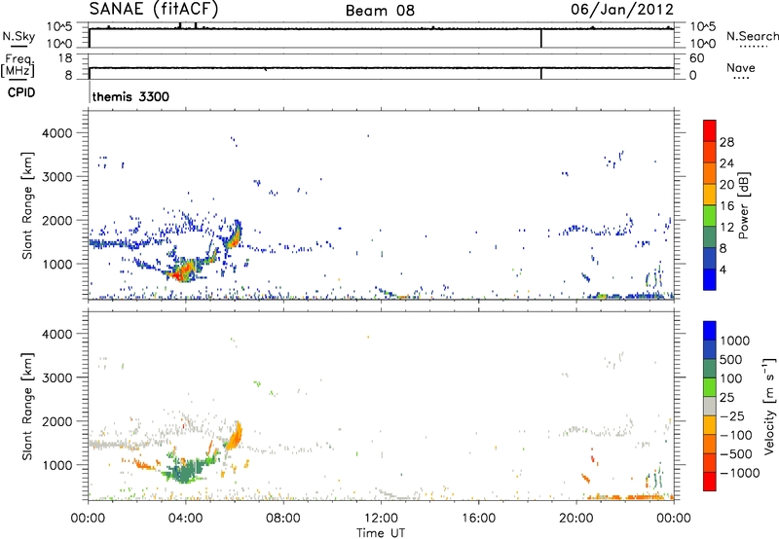Viewport: 779px width, 539px height.
Task: Click the Nave legend label
Action: click(741, 67)
